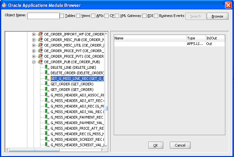Image resolution: width=234 pixels, height=157 pixels.
Task: Click the Search button
Action: click(196, 16)
